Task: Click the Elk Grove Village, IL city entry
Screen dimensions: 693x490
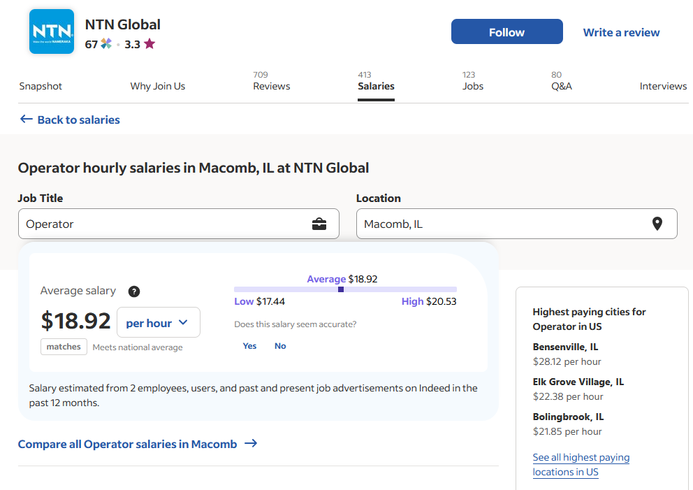Action: pyautogui.click(x=578, y=382)
